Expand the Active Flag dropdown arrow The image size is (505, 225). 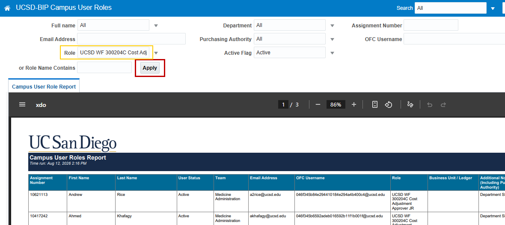pyautogui.click(x=333, y=53)
